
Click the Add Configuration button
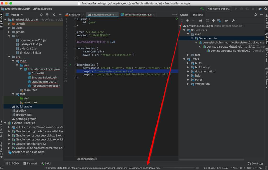(x=219, y=9)
